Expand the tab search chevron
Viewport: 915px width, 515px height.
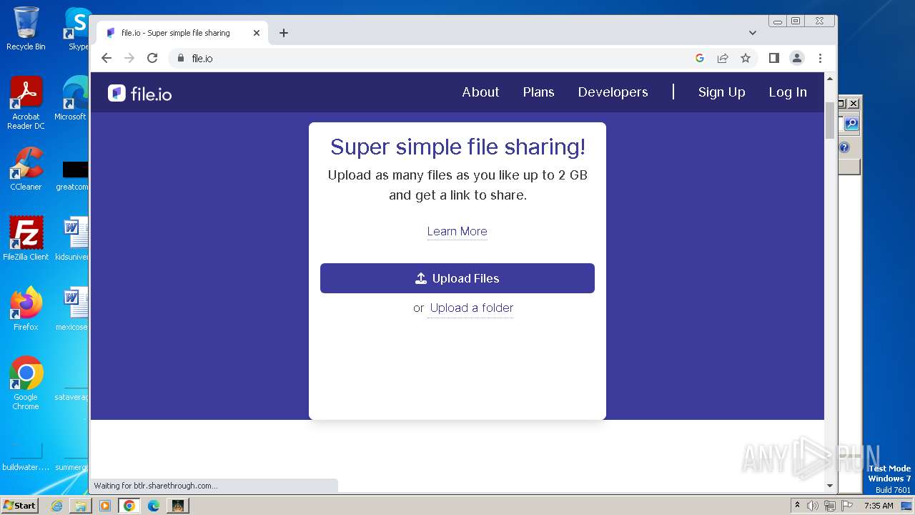click(x=753, y=33)
